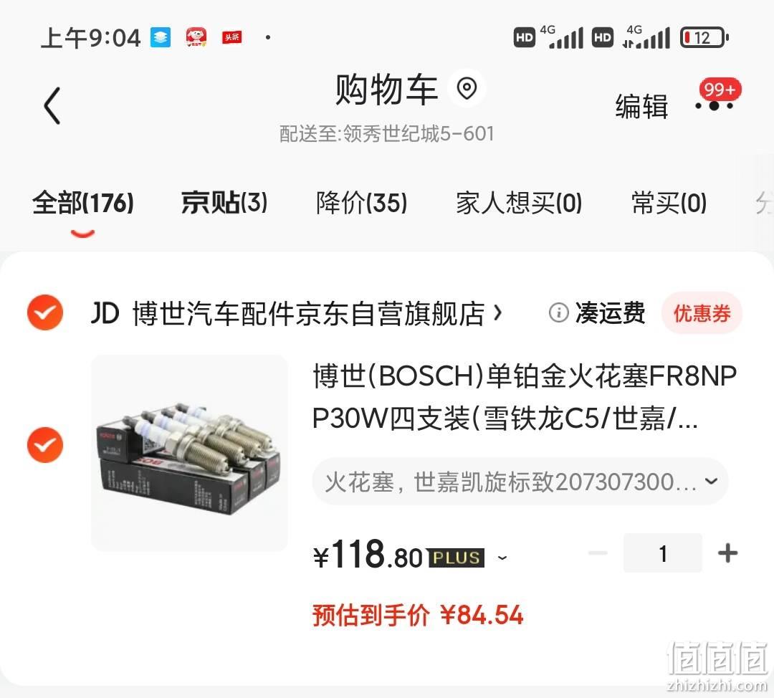
Task: Tap the 头条 notification icon in status bar
Action: click(x=231, y=37)
